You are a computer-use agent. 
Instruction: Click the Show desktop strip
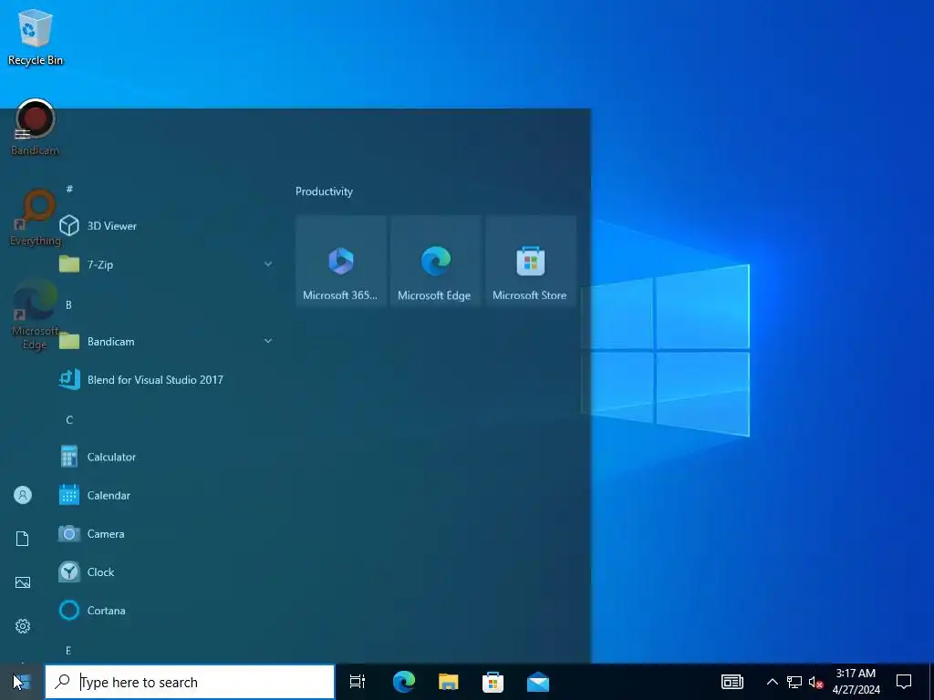[x=931, y=682]
